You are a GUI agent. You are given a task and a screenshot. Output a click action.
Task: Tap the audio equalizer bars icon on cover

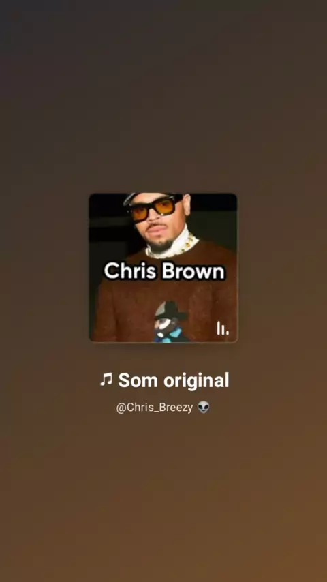click(222, 328)
